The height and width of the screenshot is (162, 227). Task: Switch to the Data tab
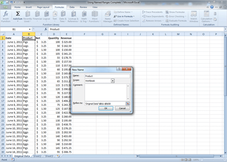click(72, 7)
